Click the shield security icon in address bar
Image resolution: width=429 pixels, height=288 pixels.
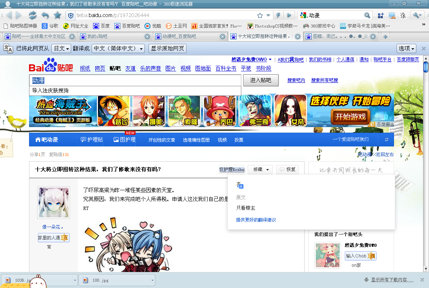click(x=71, y=16)
